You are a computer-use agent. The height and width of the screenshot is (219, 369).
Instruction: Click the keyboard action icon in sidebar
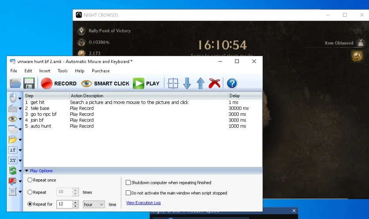tap(12, 108)
